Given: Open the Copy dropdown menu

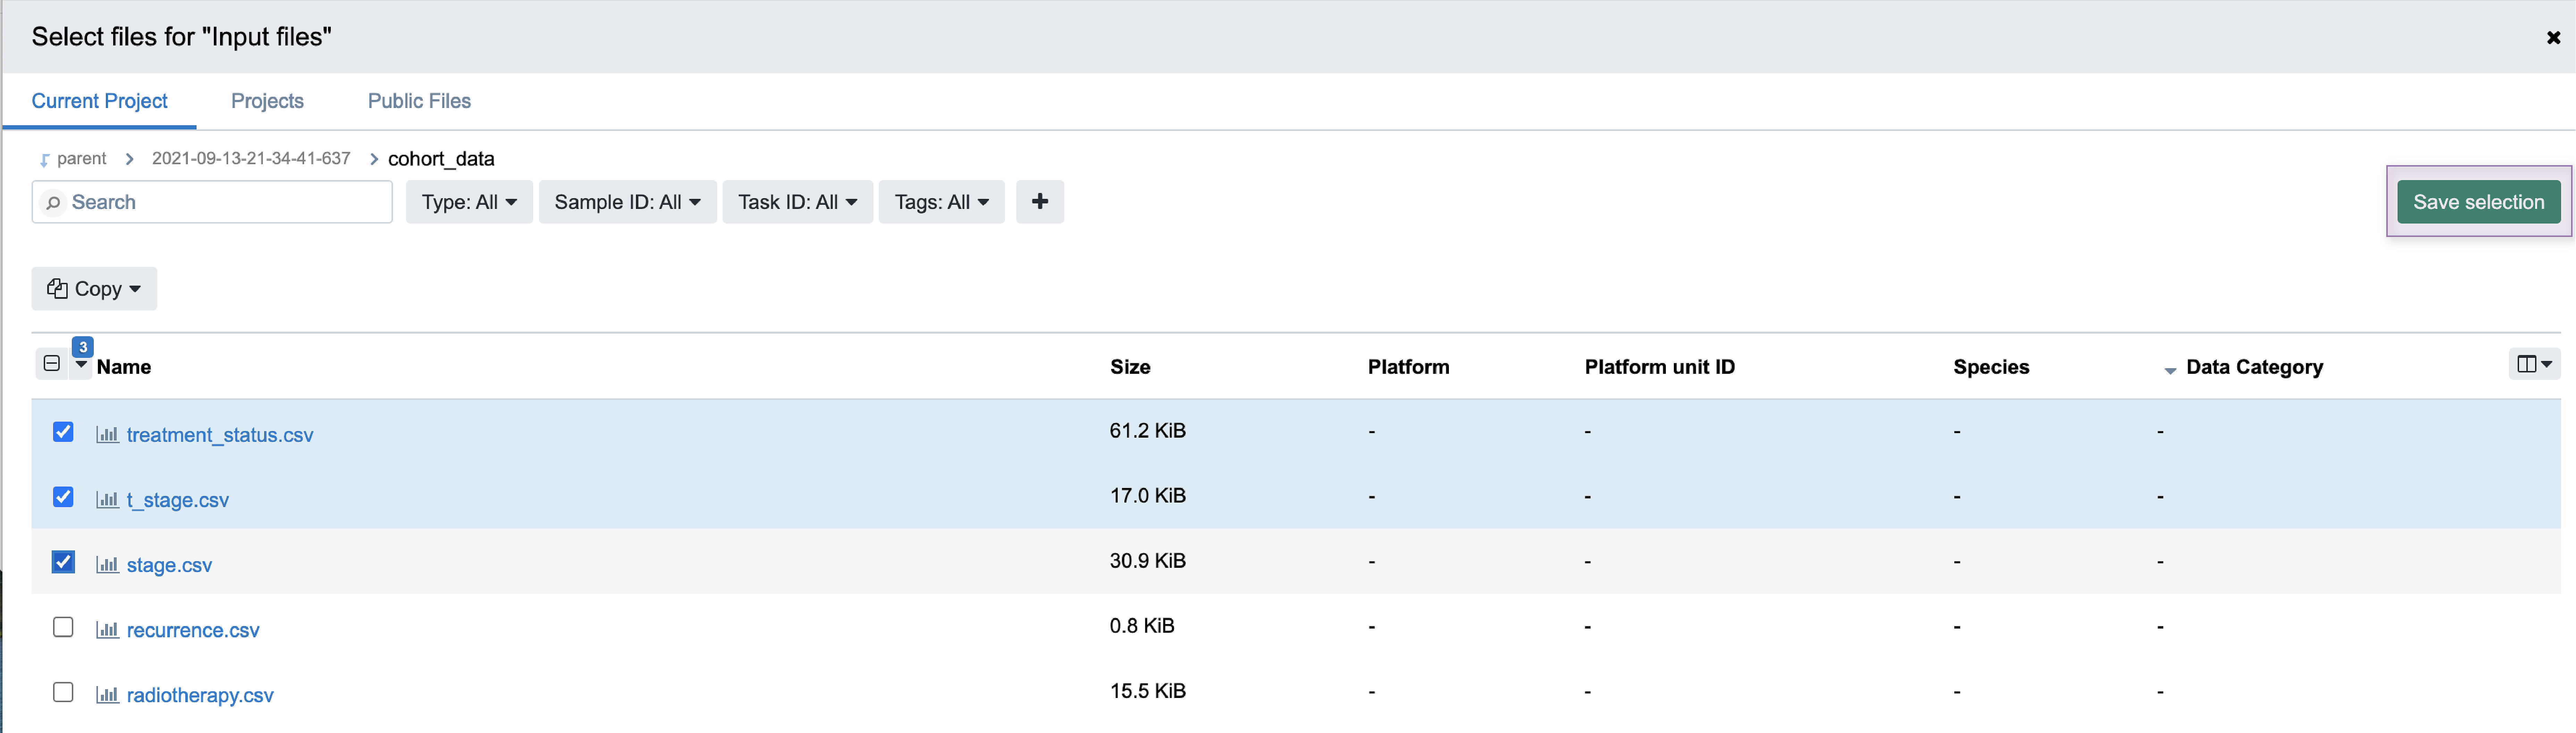Looking at the screenshot, I should point(94,289).
